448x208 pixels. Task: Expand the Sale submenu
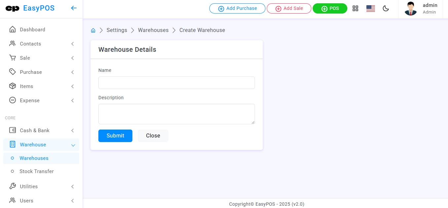[41, 58]
